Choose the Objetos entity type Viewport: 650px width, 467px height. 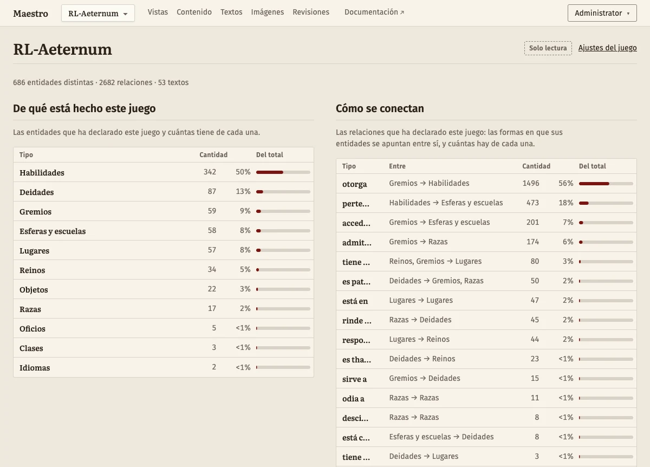coord(34,290)
